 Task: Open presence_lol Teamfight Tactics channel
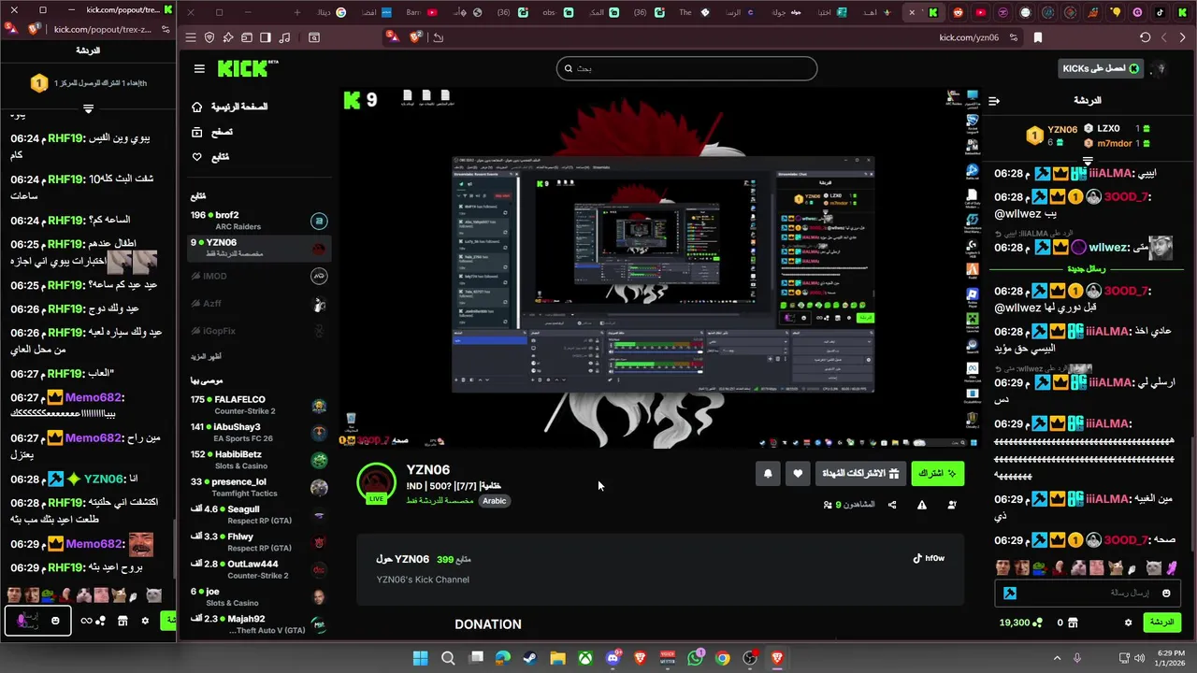[258, 487]
